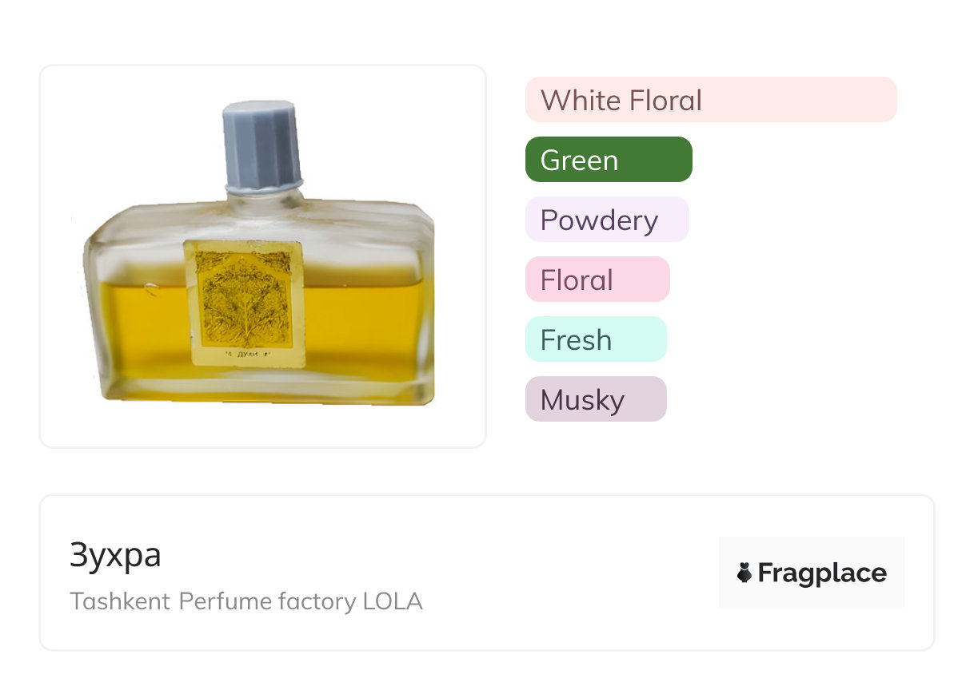Click the gray cap of the perfume bottle

pyautogui.click(x=262, y=144)
